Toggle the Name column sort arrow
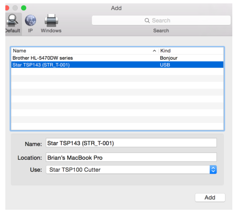Image resolution: width=238 pixels, height=214 pixels. tap(154, 51)
